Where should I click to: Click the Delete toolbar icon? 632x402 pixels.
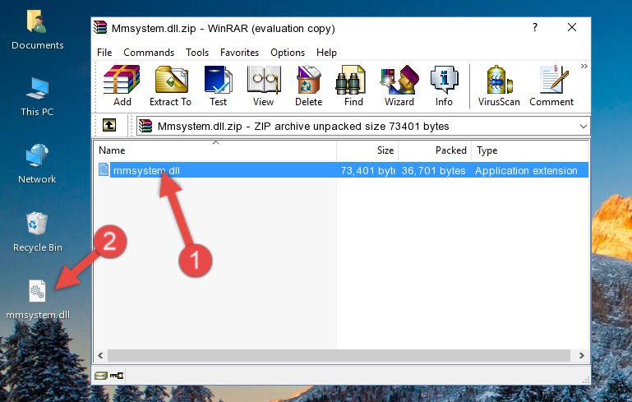309,85
